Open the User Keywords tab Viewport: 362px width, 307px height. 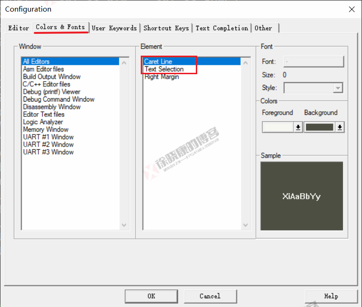pyautogui.click(x=114, y=28)
